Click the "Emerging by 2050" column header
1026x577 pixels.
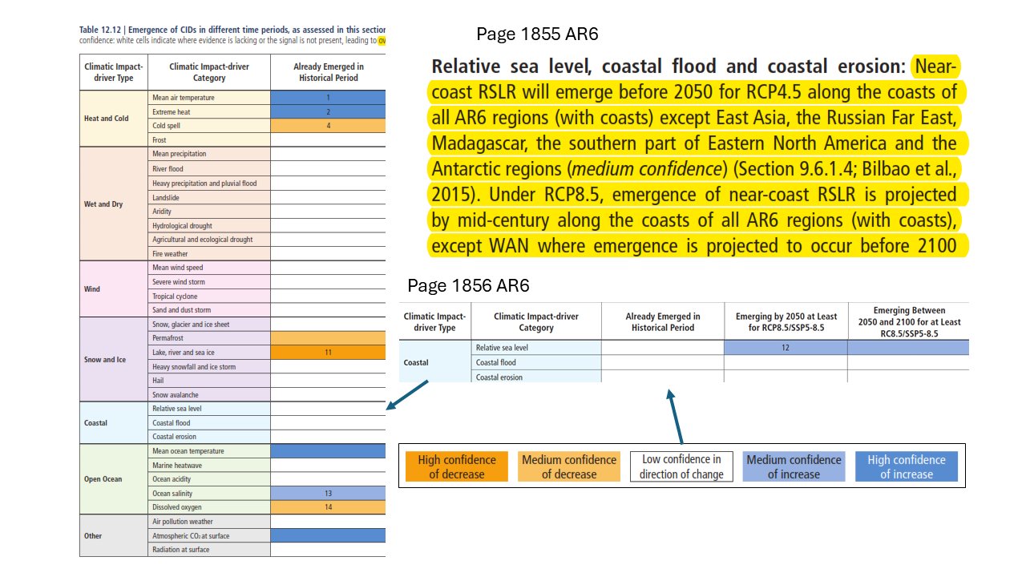[785, 321]
